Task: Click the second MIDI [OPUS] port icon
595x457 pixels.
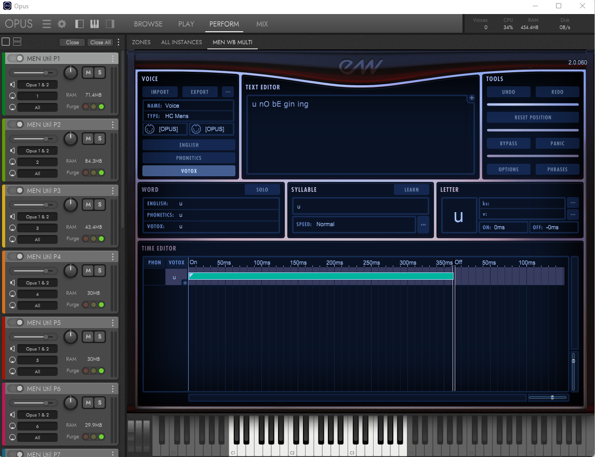Action: pyautogui.click(x=196, y=129)
